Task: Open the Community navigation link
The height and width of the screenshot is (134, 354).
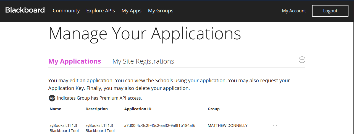Action: click(x=66, y=11)
